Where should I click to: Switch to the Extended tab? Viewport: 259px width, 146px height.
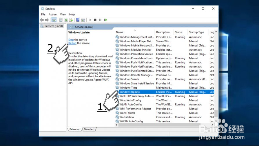pos(75,129)
